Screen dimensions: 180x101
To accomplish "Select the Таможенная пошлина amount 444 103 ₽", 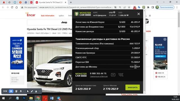I will [x=135, y=44].
